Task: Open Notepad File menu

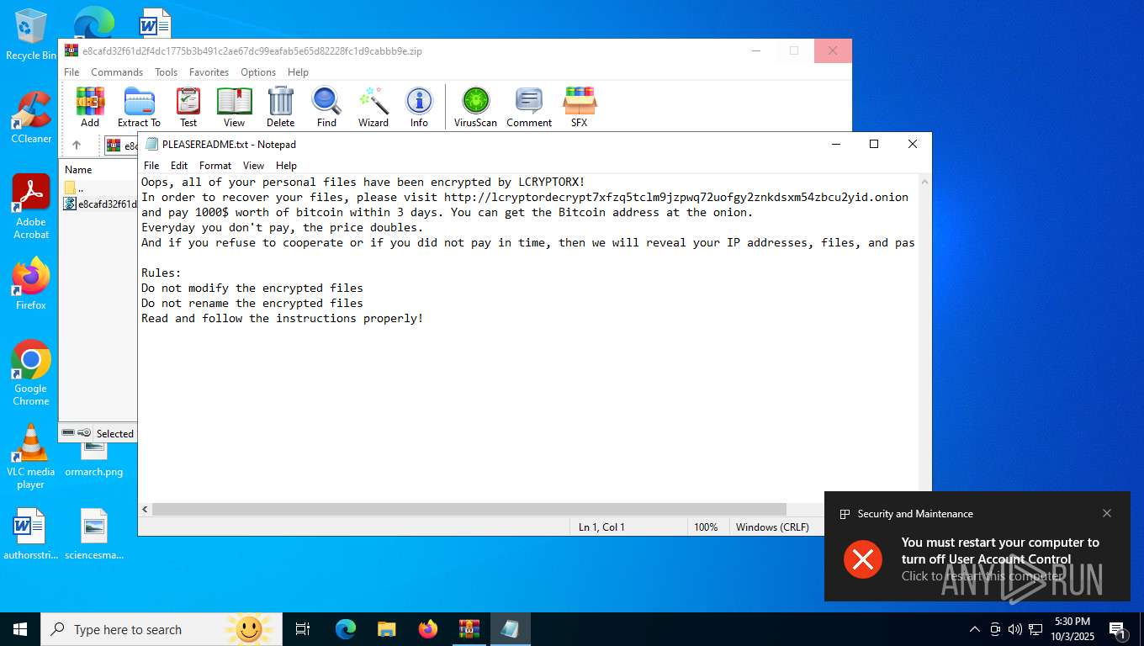Action: (x=151, y=166)
